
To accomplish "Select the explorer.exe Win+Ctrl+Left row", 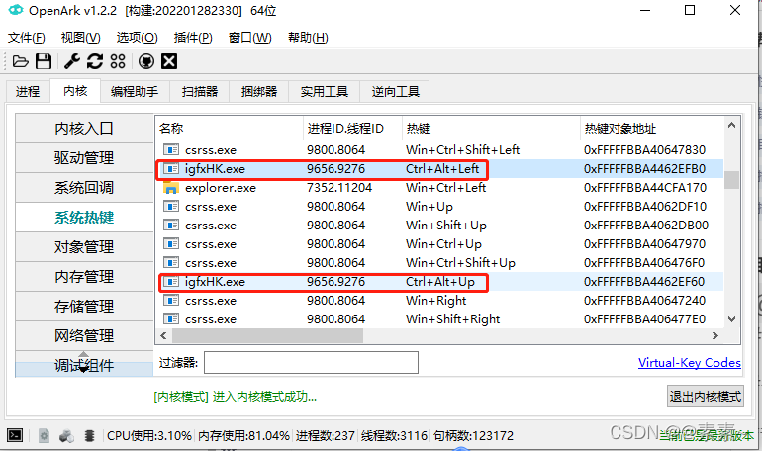I will tap(439, 188).
